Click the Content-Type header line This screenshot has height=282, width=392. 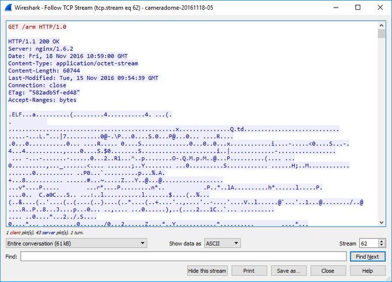(x=73, y=63)
